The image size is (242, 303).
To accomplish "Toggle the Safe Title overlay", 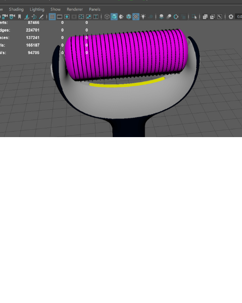I will [96, 17].
